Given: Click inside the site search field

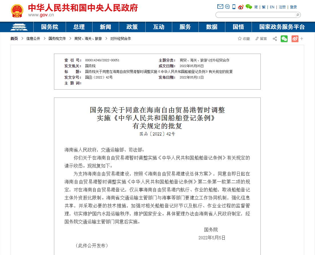Looking at the screenshot, I should [256, 15].
